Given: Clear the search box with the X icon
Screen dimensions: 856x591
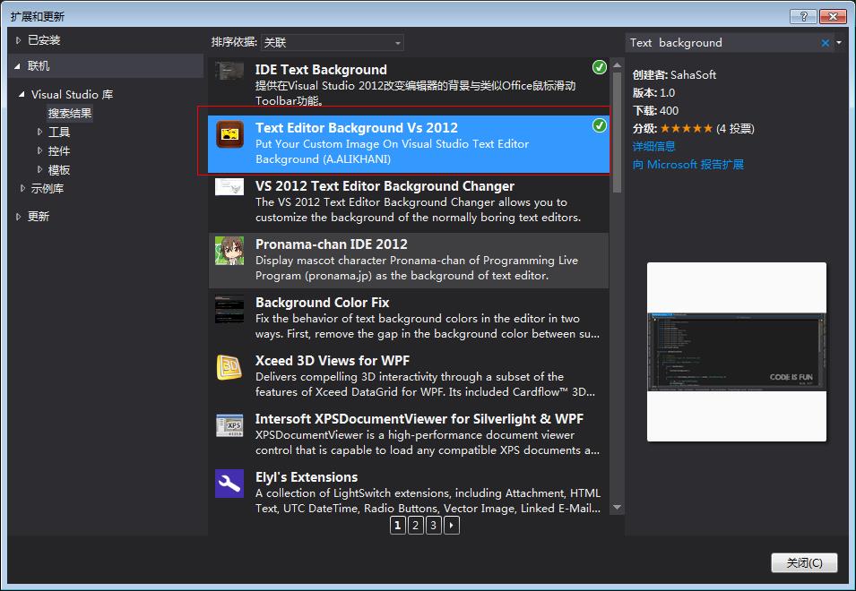Looking at the screenshot, I should pos(825,43).
